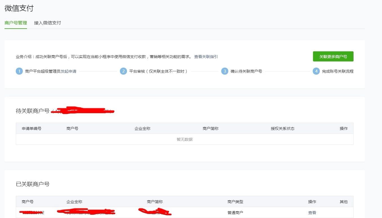Click the 平台审核（仅关联主体不一致时） step text
Viewport: 382px width, 218px height.
coord(158,71)
